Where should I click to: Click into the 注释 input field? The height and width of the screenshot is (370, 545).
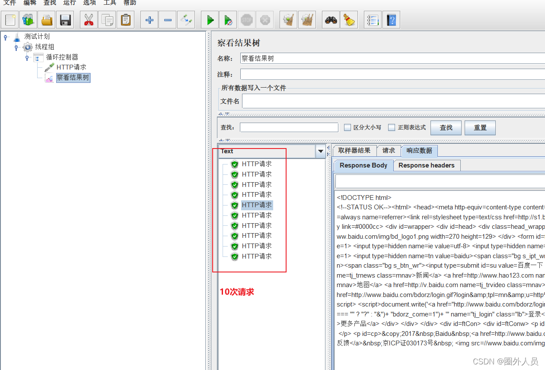(392, 74)
